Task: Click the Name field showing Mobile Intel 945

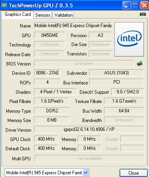Action: pos(73,26)
